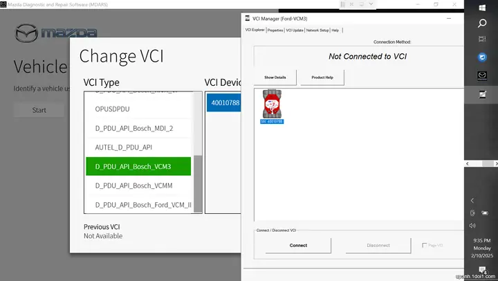Click the VCI Manager taskbar icon
498x281 pixels.
pos(482,92)
